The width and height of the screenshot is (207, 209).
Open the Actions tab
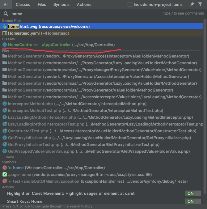click(84, 5)
